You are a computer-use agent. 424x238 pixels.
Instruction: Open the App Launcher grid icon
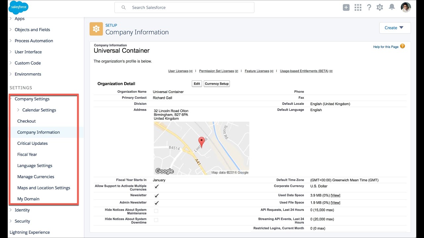point(358,7)
